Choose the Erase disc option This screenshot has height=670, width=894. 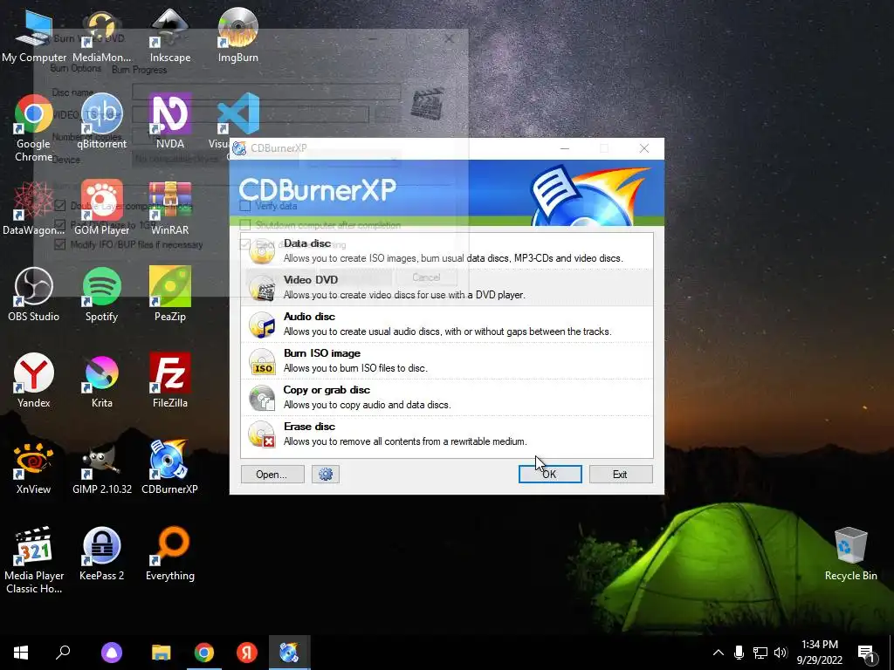click(446, 434)
